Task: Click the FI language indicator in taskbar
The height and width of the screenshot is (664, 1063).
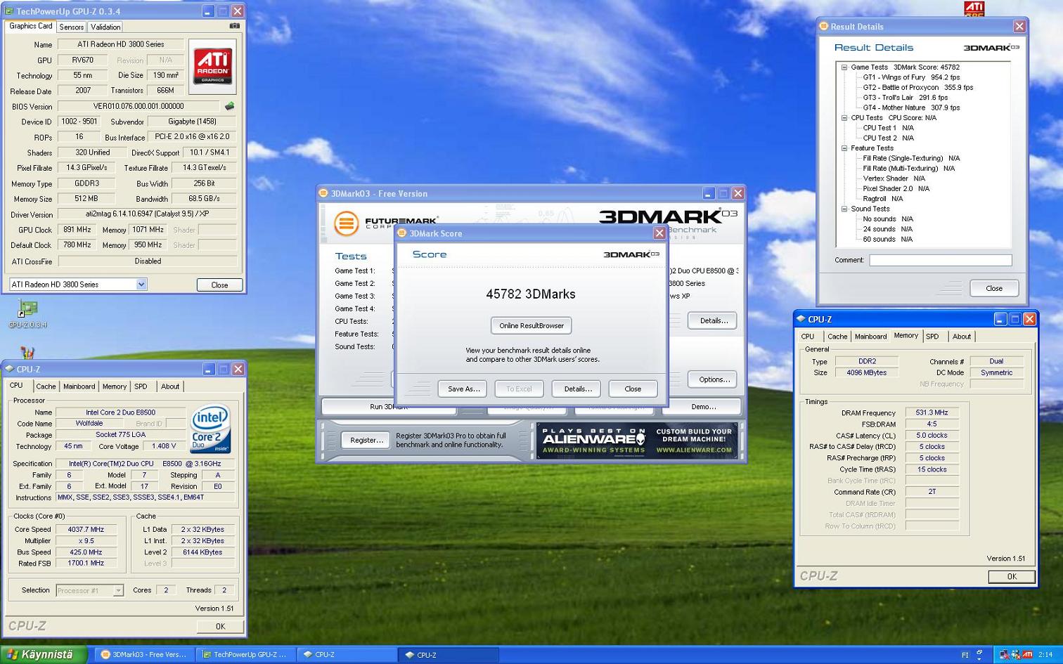Action: (965, 655)
